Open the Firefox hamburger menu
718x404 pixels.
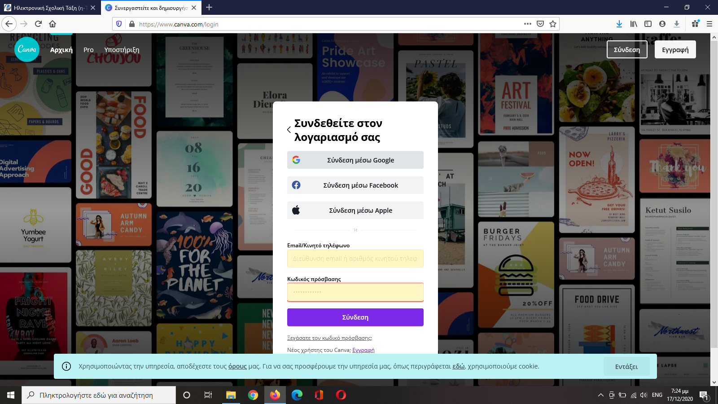coord(709,24)
